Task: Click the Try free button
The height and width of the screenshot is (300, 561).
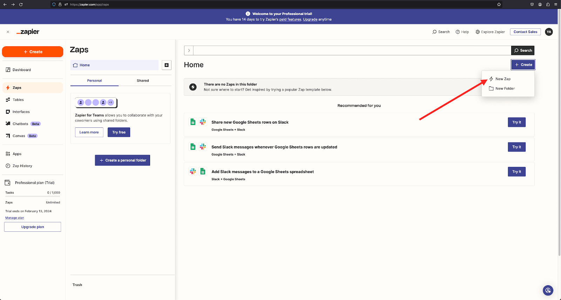Action: tap(119, 132)
